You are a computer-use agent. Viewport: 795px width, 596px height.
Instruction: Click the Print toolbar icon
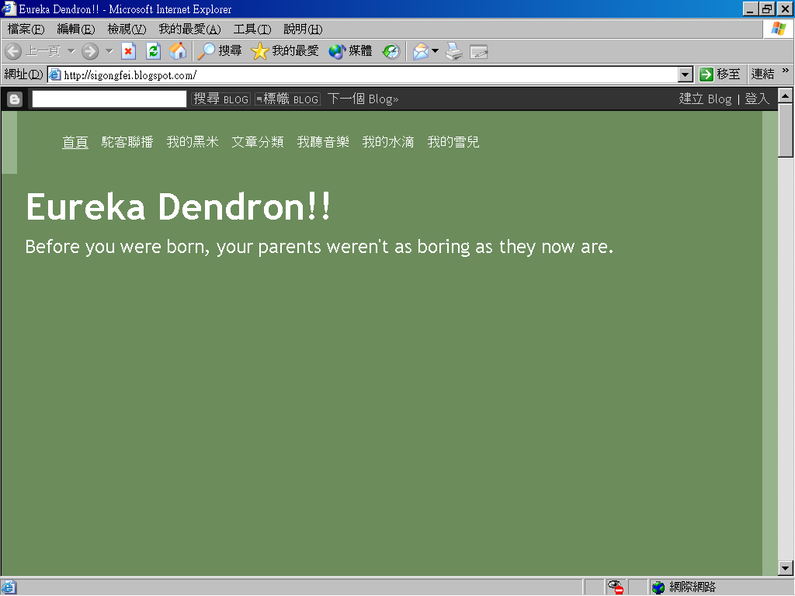pos(454,51)
